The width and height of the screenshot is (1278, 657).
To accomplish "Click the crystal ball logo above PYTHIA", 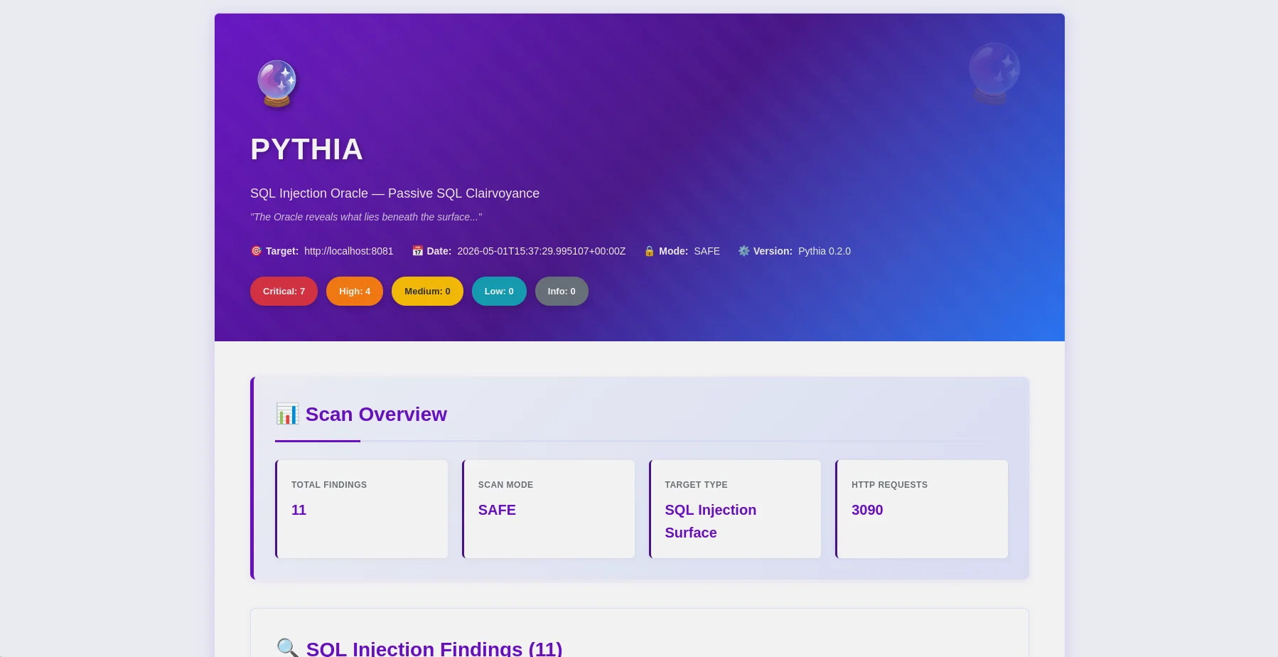I will click(276, 83).
